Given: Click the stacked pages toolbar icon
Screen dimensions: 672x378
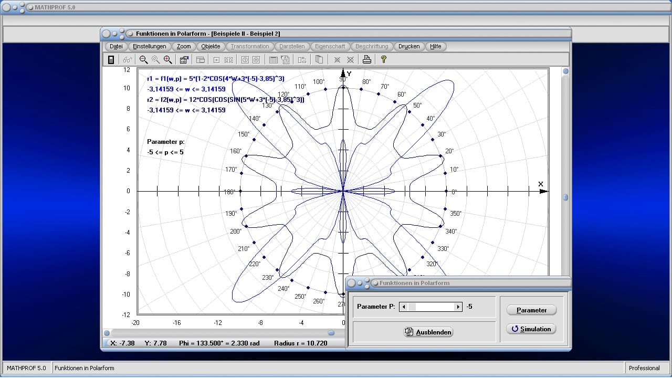Looking at the screenshot, I should pos(319,60).
